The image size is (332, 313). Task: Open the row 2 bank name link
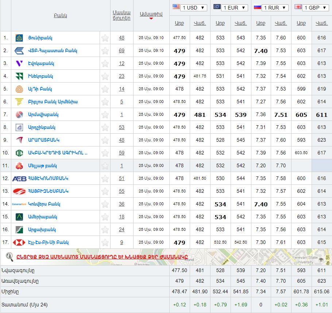pos(53,51)
